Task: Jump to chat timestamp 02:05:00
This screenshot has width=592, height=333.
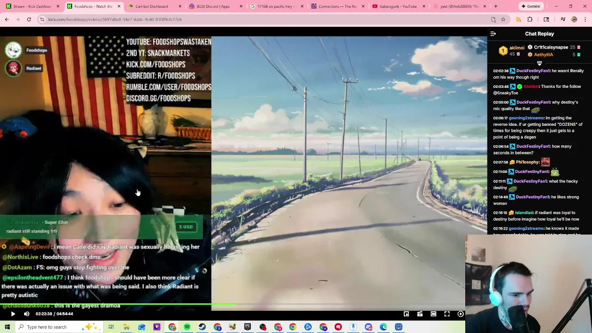Action: coord(501,102)
